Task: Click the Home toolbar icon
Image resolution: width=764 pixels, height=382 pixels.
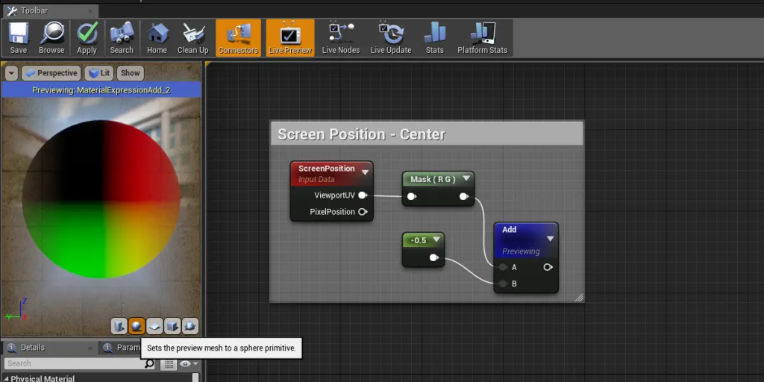Action: click(x=157, y=37)
